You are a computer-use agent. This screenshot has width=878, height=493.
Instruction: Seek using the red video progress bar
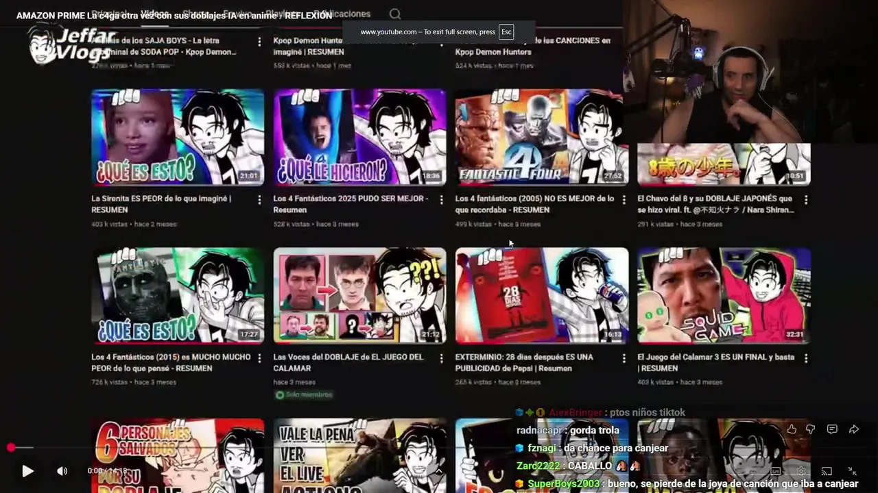coord(439,447)
